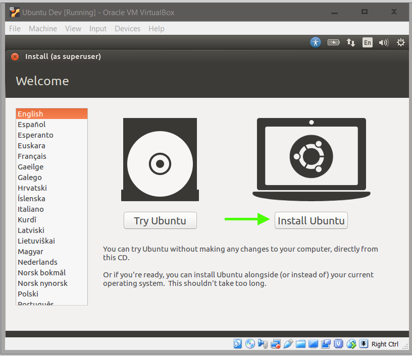Click the network adapter status icon
This screenshot has width=412, height=356.
point(275,343)
